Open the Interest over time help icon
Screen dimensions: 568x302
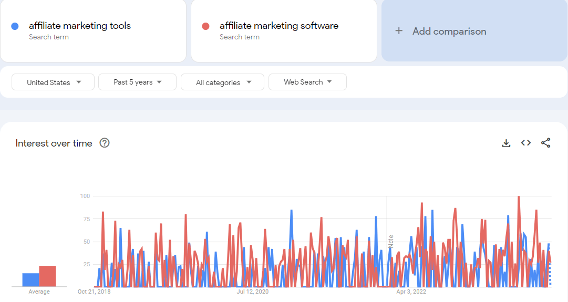[x=105, y=143]
